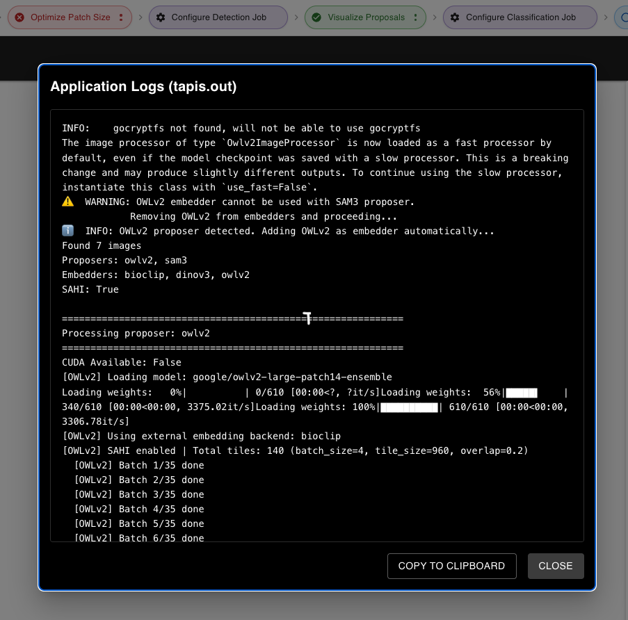This screenshot has height=620, width=628.
Task: Select the Optimize Patch Size step
Action: pyautogui.click(x=70, y=17)
